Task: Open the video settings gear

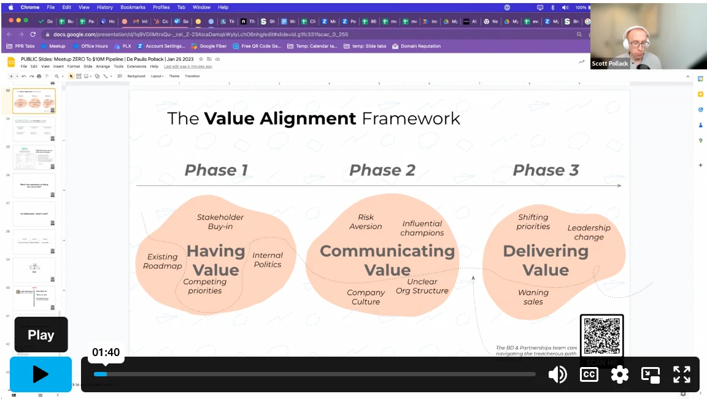Action: click(620, 374)
